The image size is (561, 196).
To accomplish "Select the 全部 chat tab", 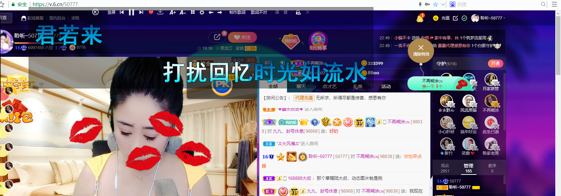I will [273, 86].
